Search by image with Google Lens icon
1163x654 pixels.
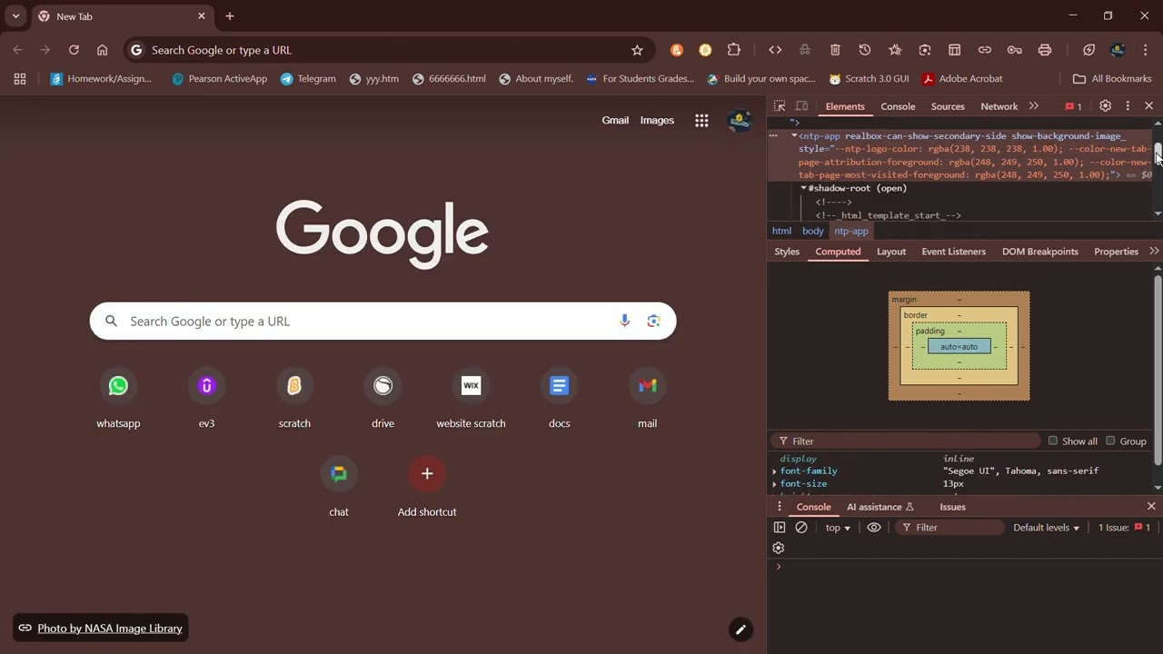coord(653,321)
